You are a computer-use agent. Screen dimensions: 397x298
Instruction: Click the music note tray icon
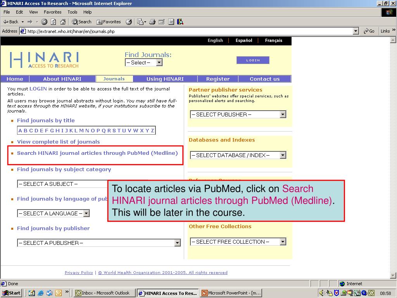(x=329, y=293)
